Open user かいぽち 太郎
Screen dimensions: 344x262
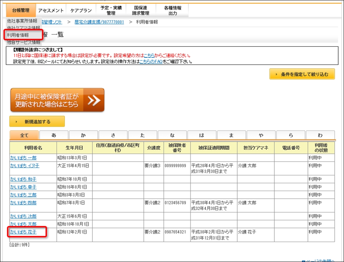click(x=23, y=224)
